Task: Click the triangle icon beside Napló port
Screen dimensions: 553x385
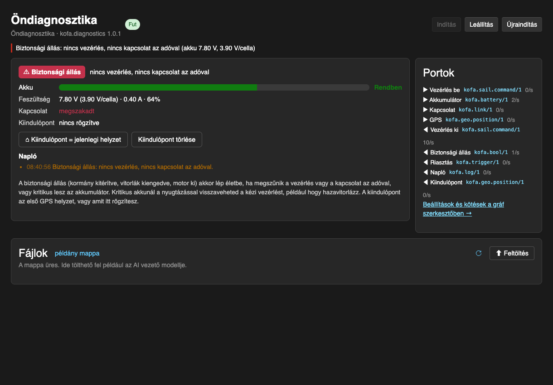Action: [425, 172]
